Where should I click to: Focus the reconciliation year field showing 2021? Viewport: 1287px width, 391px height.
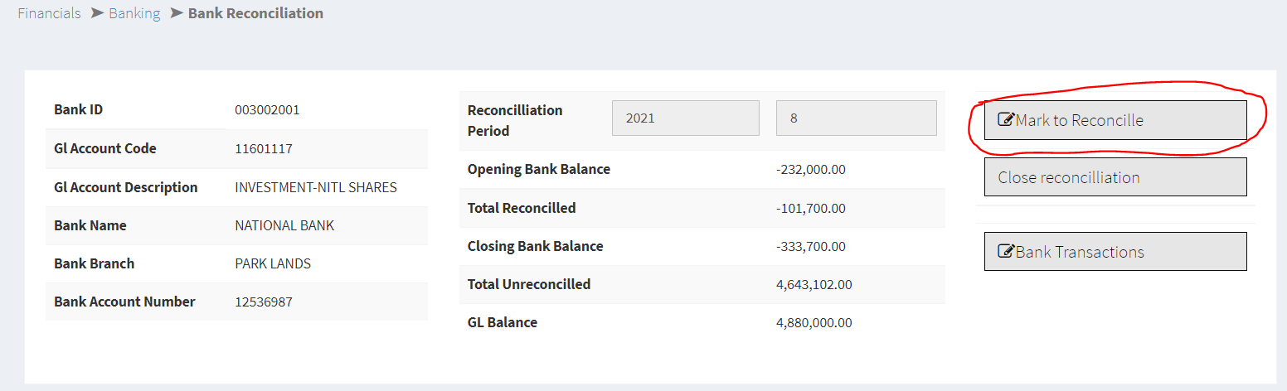click(685, 118)
